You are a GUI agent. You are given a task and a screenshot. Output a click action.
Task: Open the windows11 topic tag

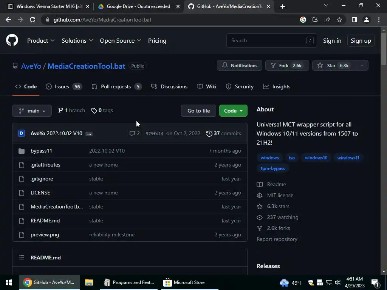click(x=348, y=158)
